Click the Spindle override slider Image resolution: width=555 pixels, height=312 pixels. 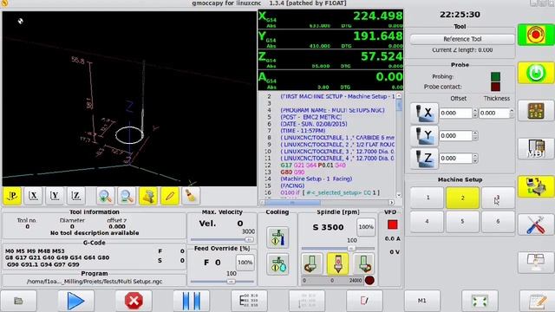click(x=337, y=249)
